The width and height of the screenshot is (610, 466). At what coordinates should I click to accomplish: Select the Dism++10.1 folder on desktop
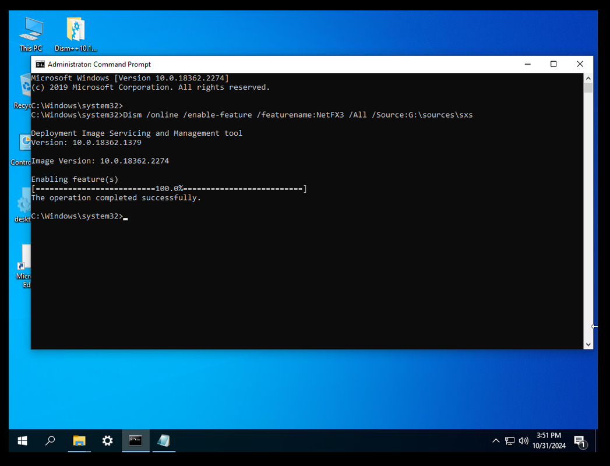[76, 34]
